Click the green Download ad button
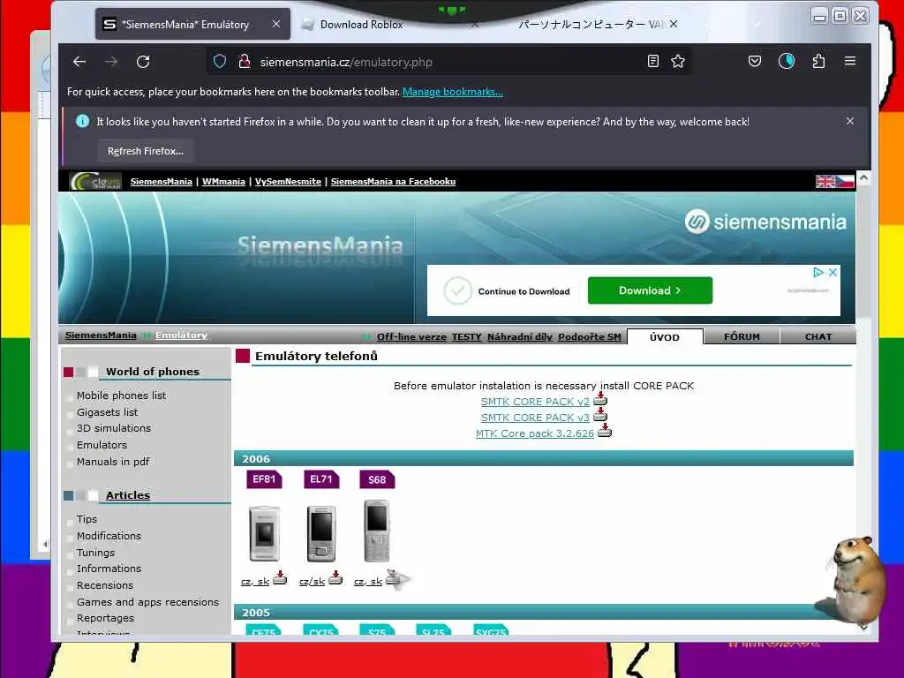This screenshot has height=678, width=904. 650,290
